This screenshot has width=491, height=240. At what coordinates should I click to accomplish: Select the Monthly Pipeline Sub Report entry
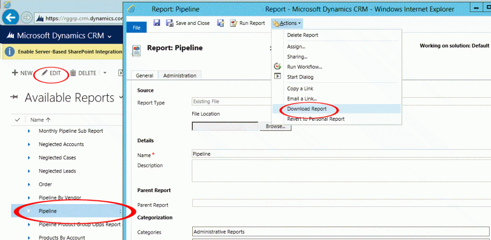[71, 131]
